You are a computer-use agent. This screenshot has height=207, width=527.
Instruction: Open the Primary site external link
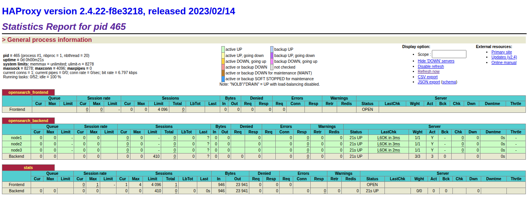[x=501, y=52]
